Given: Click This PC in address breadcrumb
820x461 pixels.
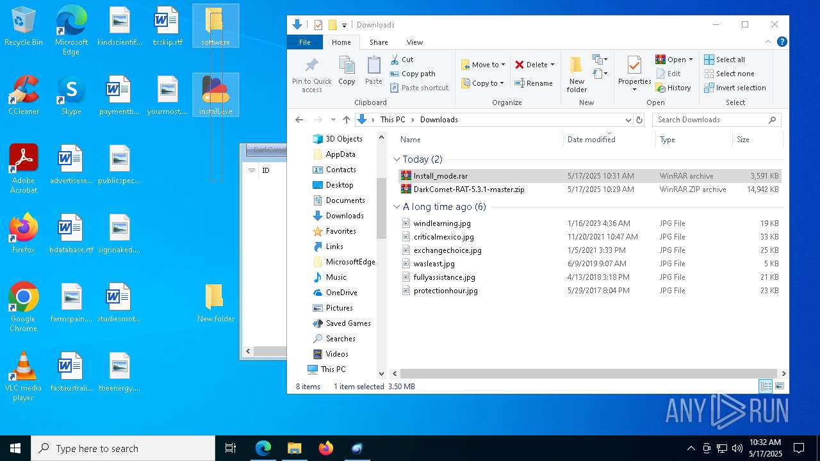Looking at the screenshot, I should coord(393,120).
